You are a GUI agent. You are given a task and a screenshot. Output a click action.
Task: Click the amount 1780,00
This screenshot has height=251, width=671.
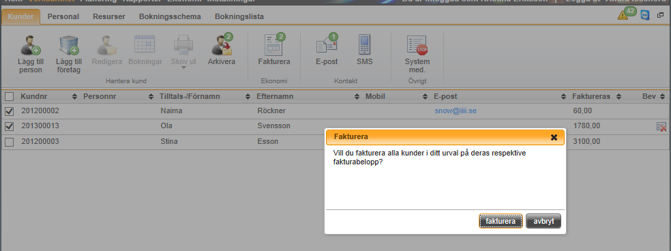coord(586,126)
